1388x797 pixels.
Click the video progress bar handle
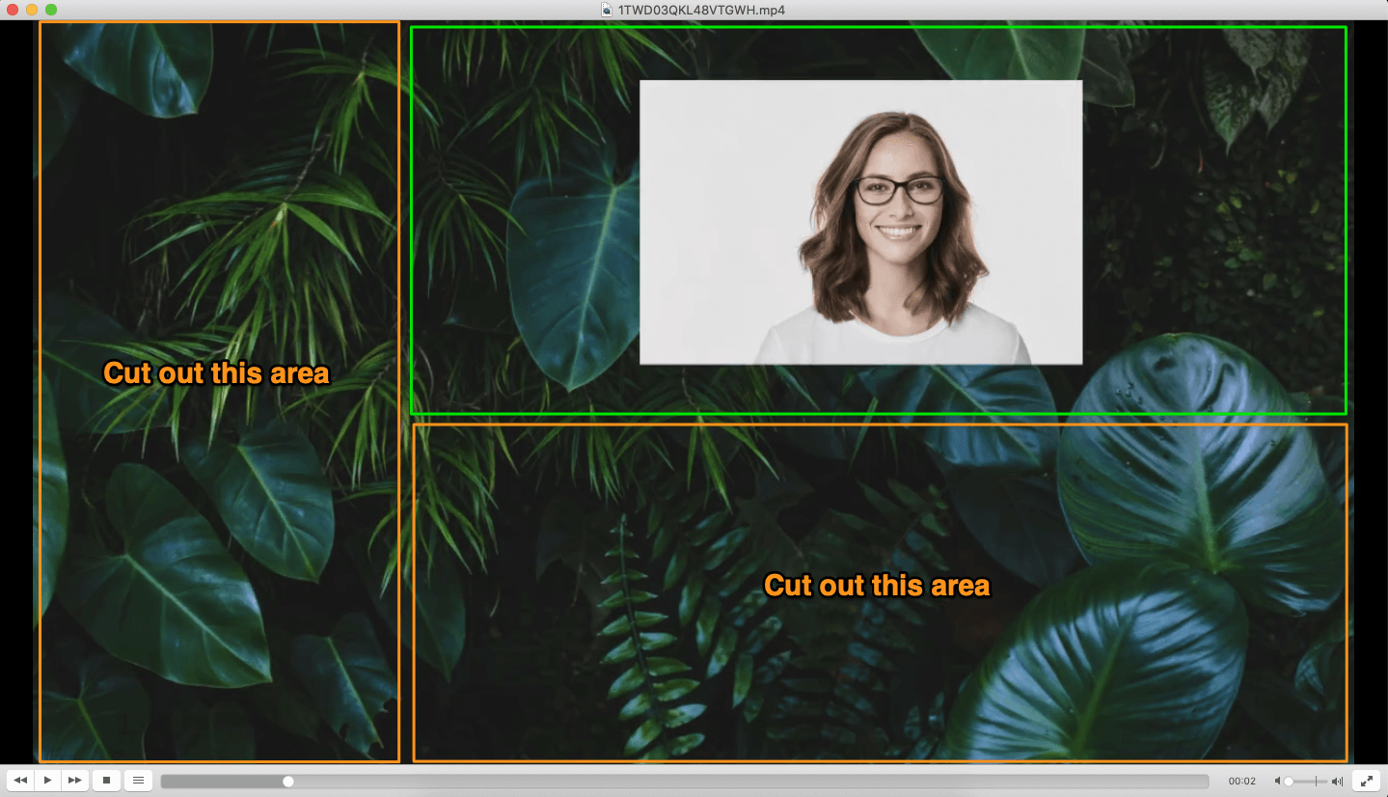(288, 781)
